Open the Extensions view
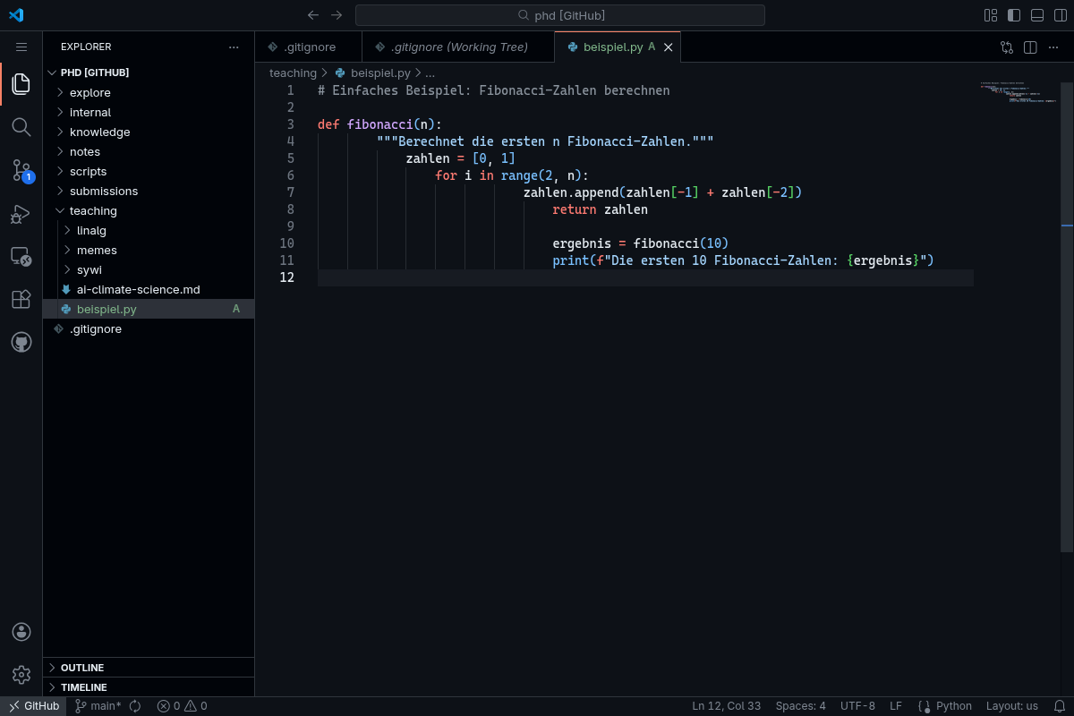 (x=21, y=299)
